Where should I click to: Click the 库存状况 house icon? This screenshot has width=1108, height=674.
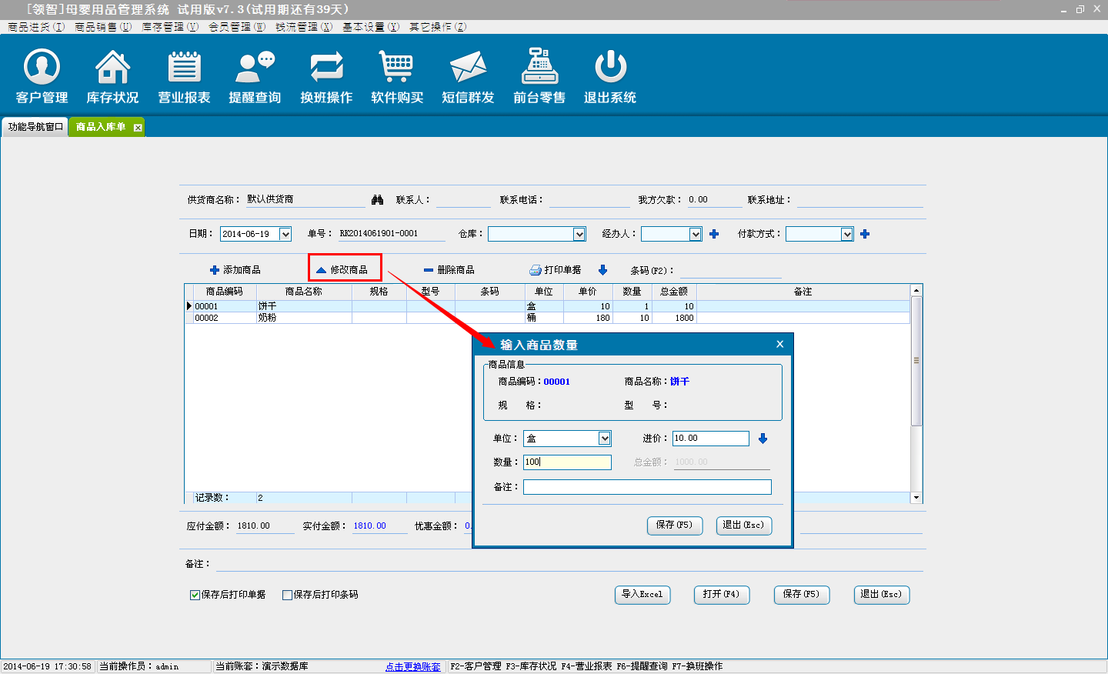tap(112, 68)
